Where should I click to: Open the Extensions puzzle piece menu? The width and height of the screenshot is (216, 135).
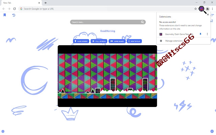click(x=208, y=9)
